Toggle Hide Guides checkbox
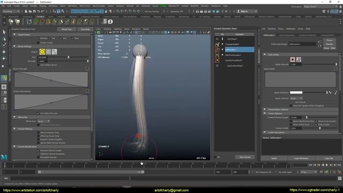Viewport: 343px width, 193px height. (316, 124)
